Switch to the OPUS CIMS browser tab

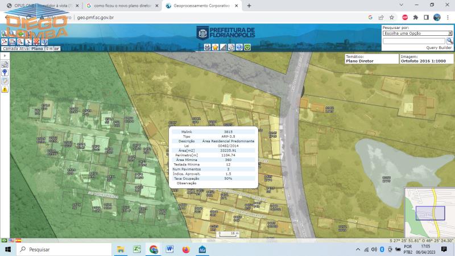click(x=41, y=6)
